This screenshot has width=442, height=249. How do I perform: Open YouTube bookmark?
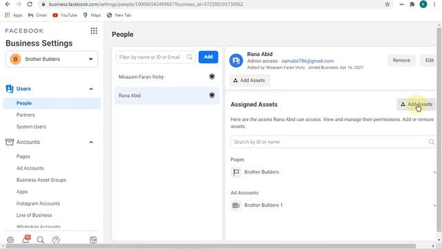[x=65, y=15]
